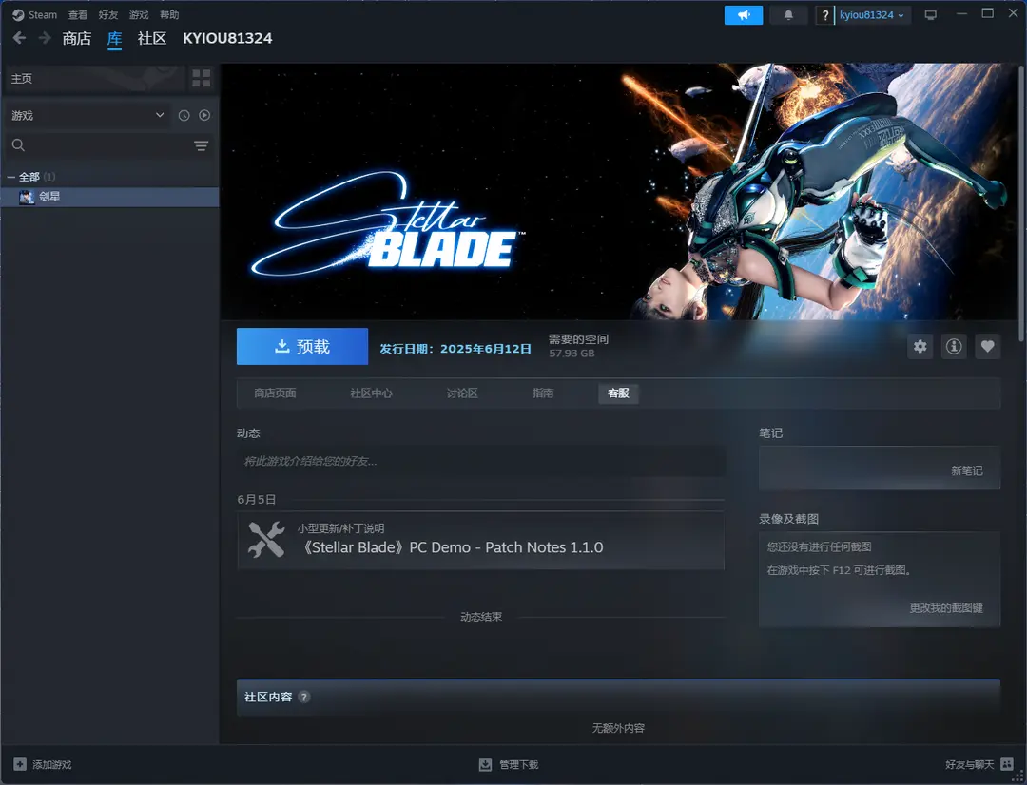Click the forward navigation arrow
This screenshot has height=785, width=1027.
coord(45,38)
